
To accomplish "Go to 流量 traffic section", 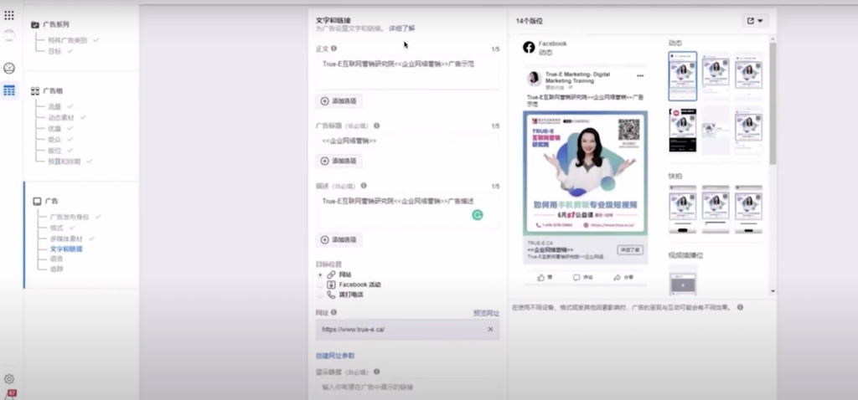I will [x=54, y=106].
